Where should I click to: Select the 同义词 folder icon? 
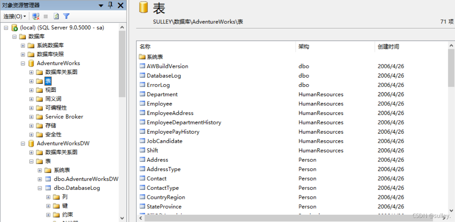point(39,99)
